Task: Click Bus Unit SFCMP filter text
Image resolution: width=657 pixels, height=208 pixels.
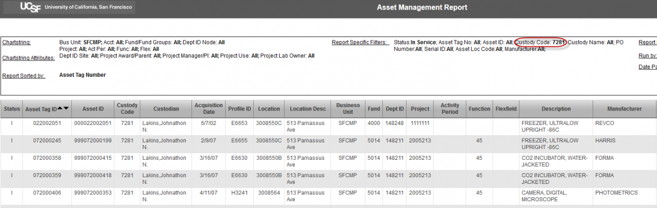Action: (x=80, y=42)
